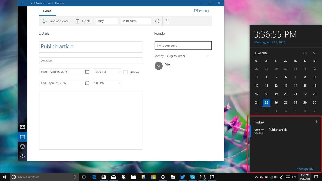Open the Busy status selector
This screenshot has width=322, height=181.
pos(107,21)
